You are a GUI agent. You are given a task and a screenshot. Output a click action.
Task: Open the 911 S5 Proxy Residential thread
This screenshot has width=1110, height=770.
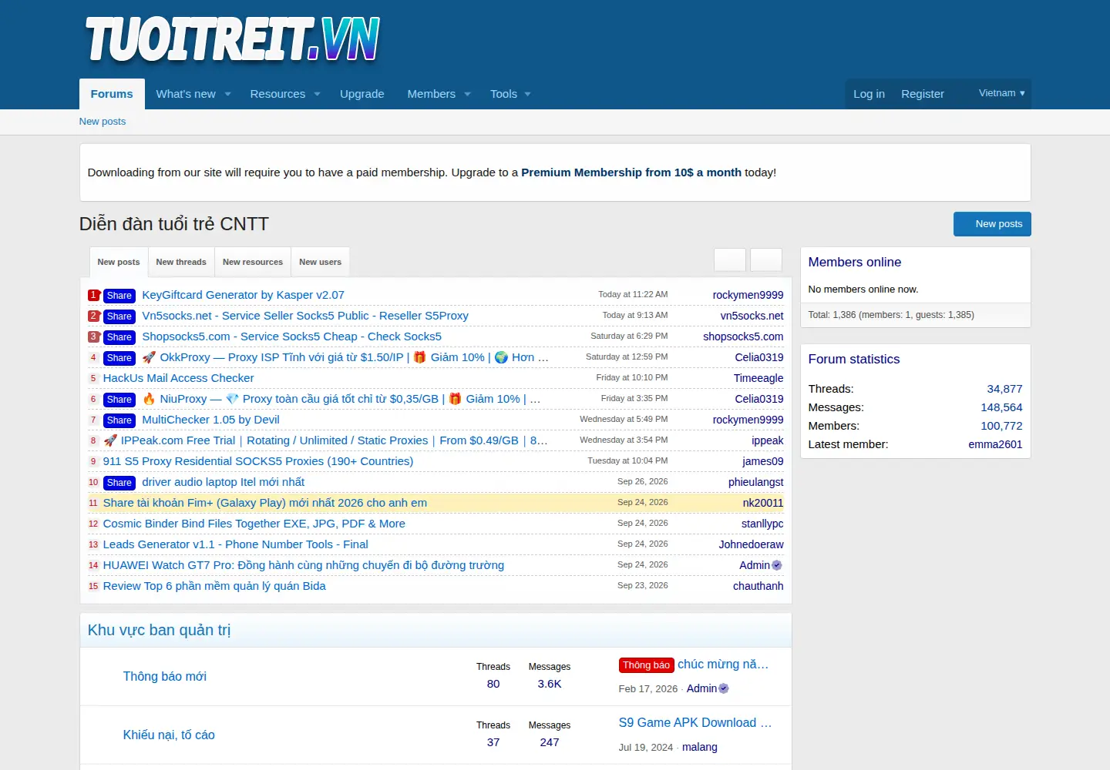click(258, 461)
